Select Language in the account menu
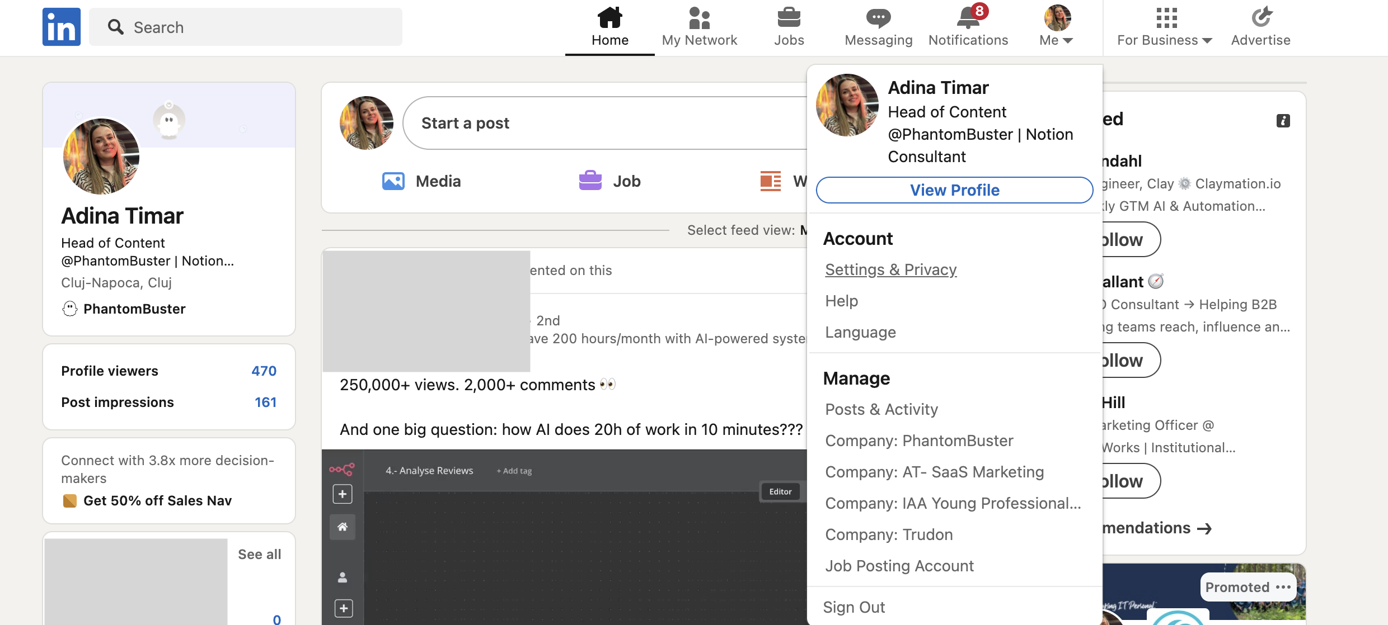The height and width of the screenshot is (625, 1388). (x=861, y=332)
